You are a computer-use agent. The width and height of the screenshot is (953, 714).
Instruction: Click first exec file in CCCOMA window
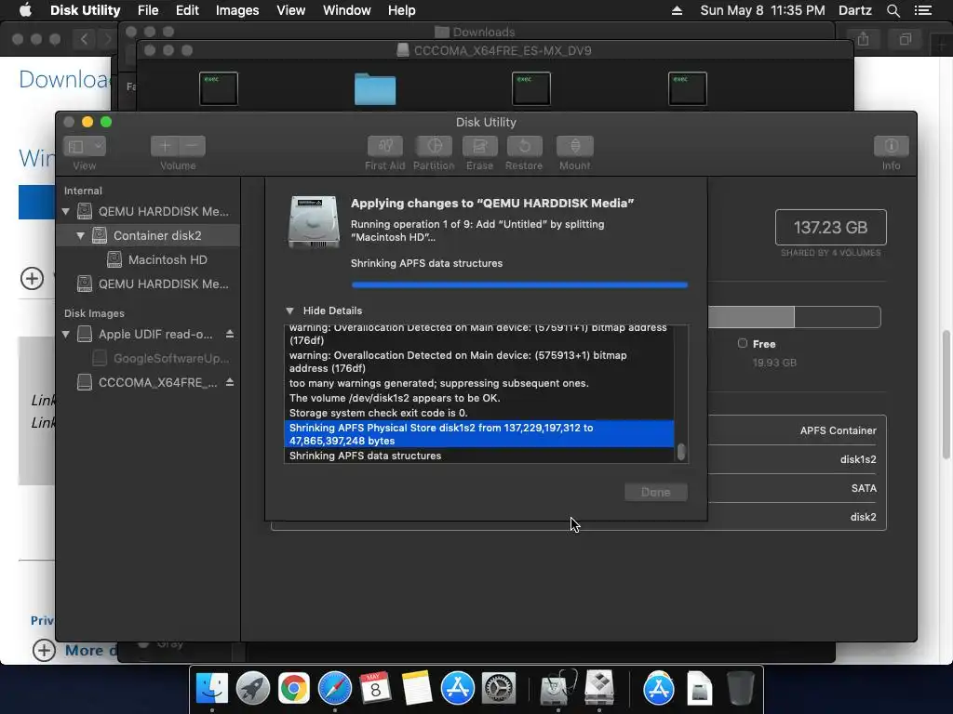(218, 88)
